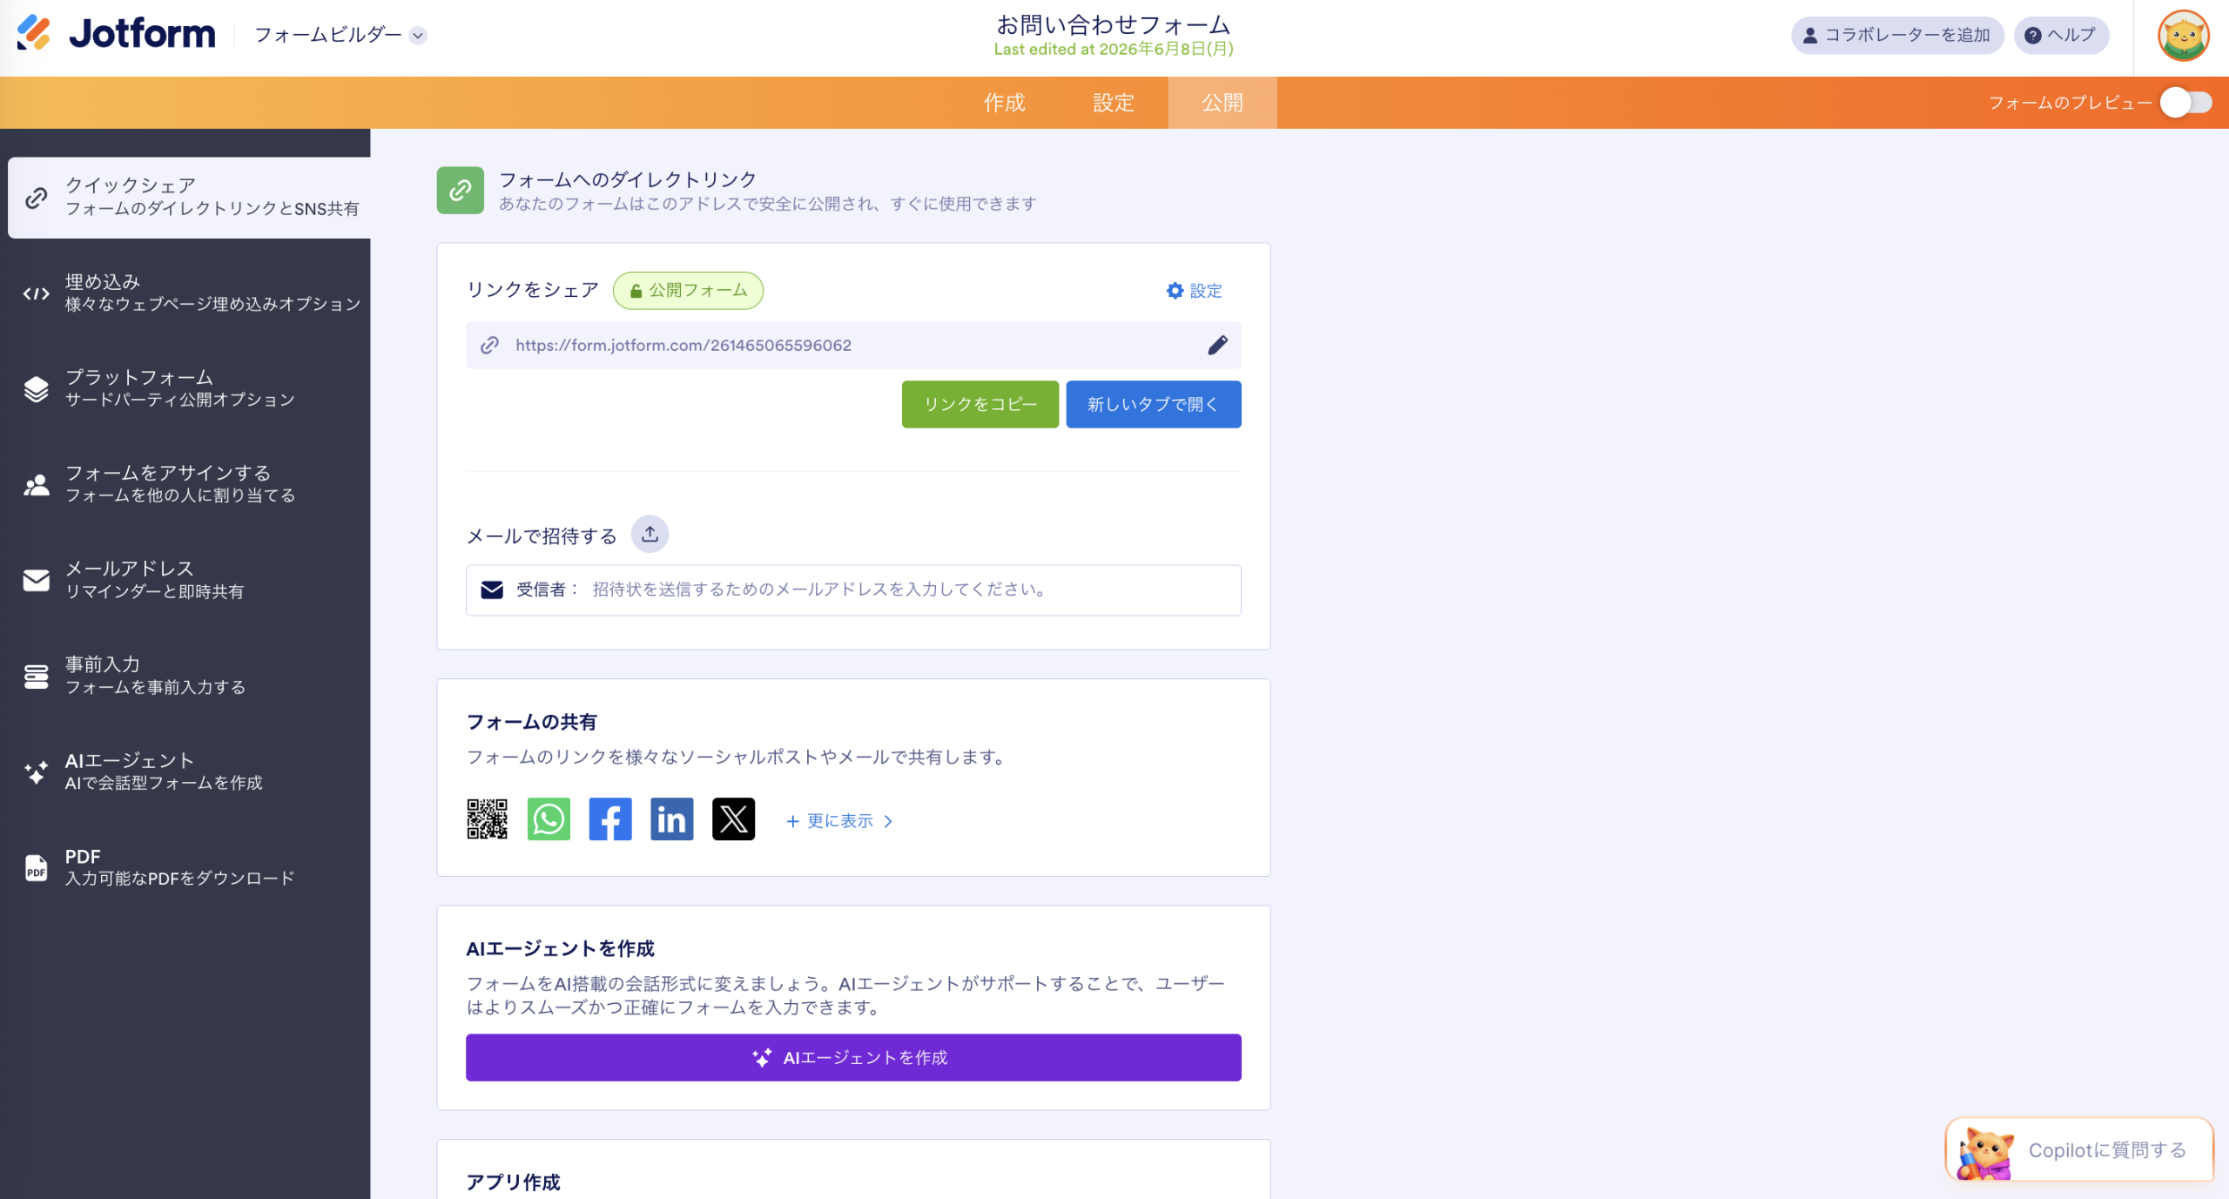Click the green direct link icon
Image resolution: width=2229 pixels, height=1199 pixels.
click(460, 191)
